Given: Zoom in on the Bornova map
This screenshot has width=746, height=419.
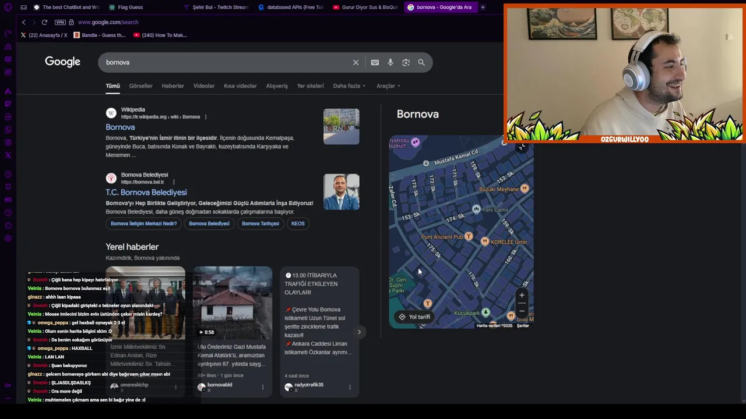Looking at the screenshot, I should click(522, 295).
